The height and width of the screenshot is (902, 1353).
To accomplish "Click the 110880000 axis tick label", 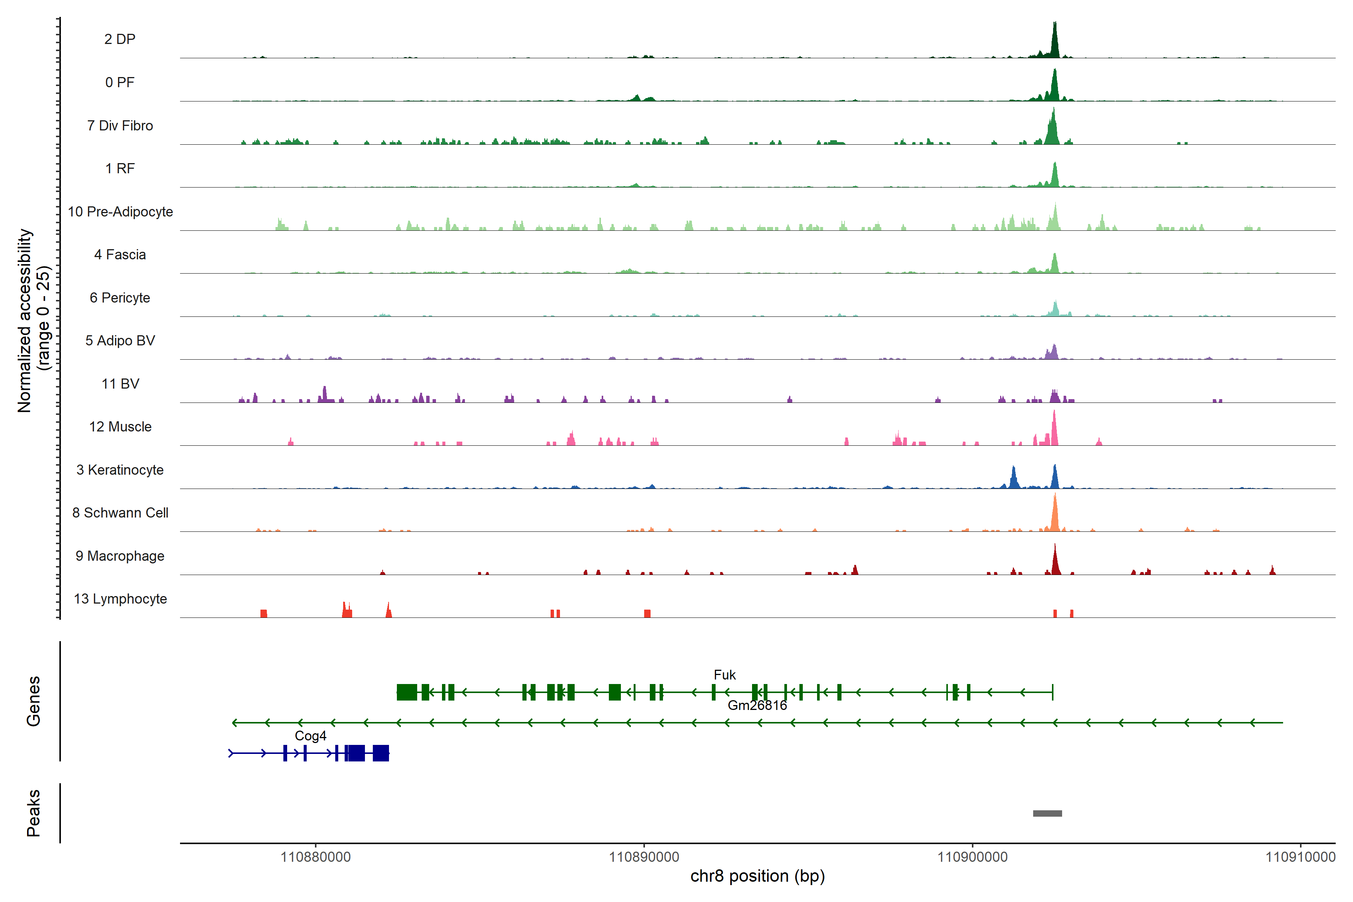I will point(315,857).
